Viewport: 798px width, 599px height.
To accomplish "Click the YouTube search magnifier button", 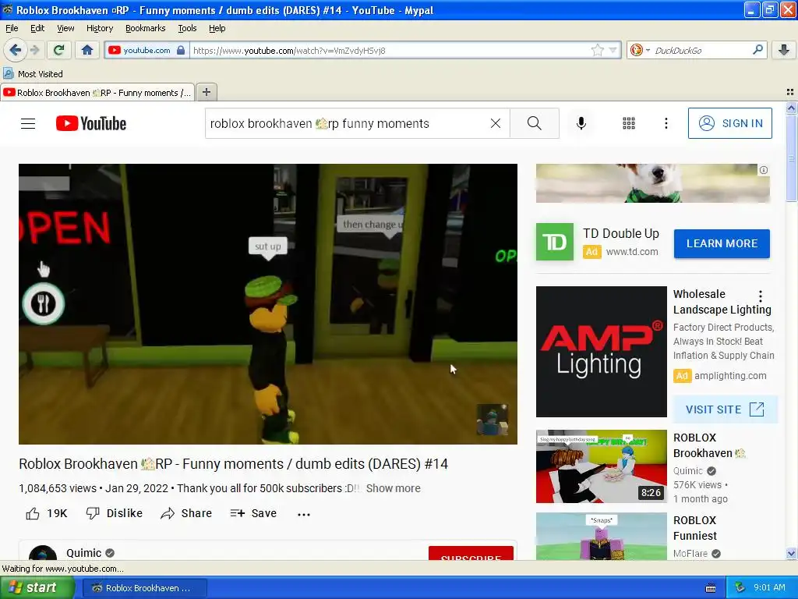I will tap(534, 123).
